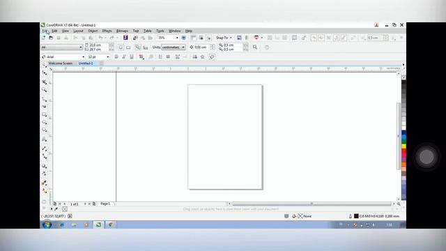The height and width of the screenshot is (251, 446).
Task: Click the Open folder toolbar icon
Action: pyautogui.click(x=51, y=38)
